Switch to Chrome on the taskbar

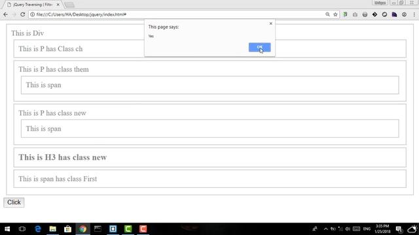point(82,229)
